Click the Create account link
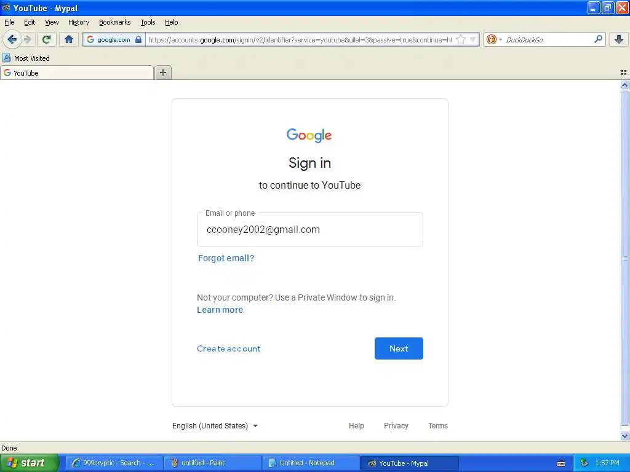This screenshot has height=472, width=630. pos(229,348)
